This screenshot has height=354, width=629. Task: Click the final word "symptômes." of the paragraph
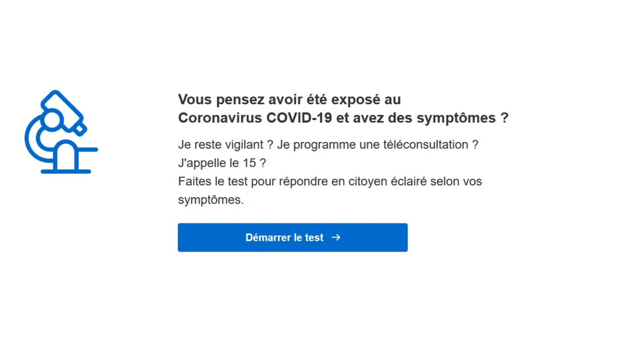[210, 200]
